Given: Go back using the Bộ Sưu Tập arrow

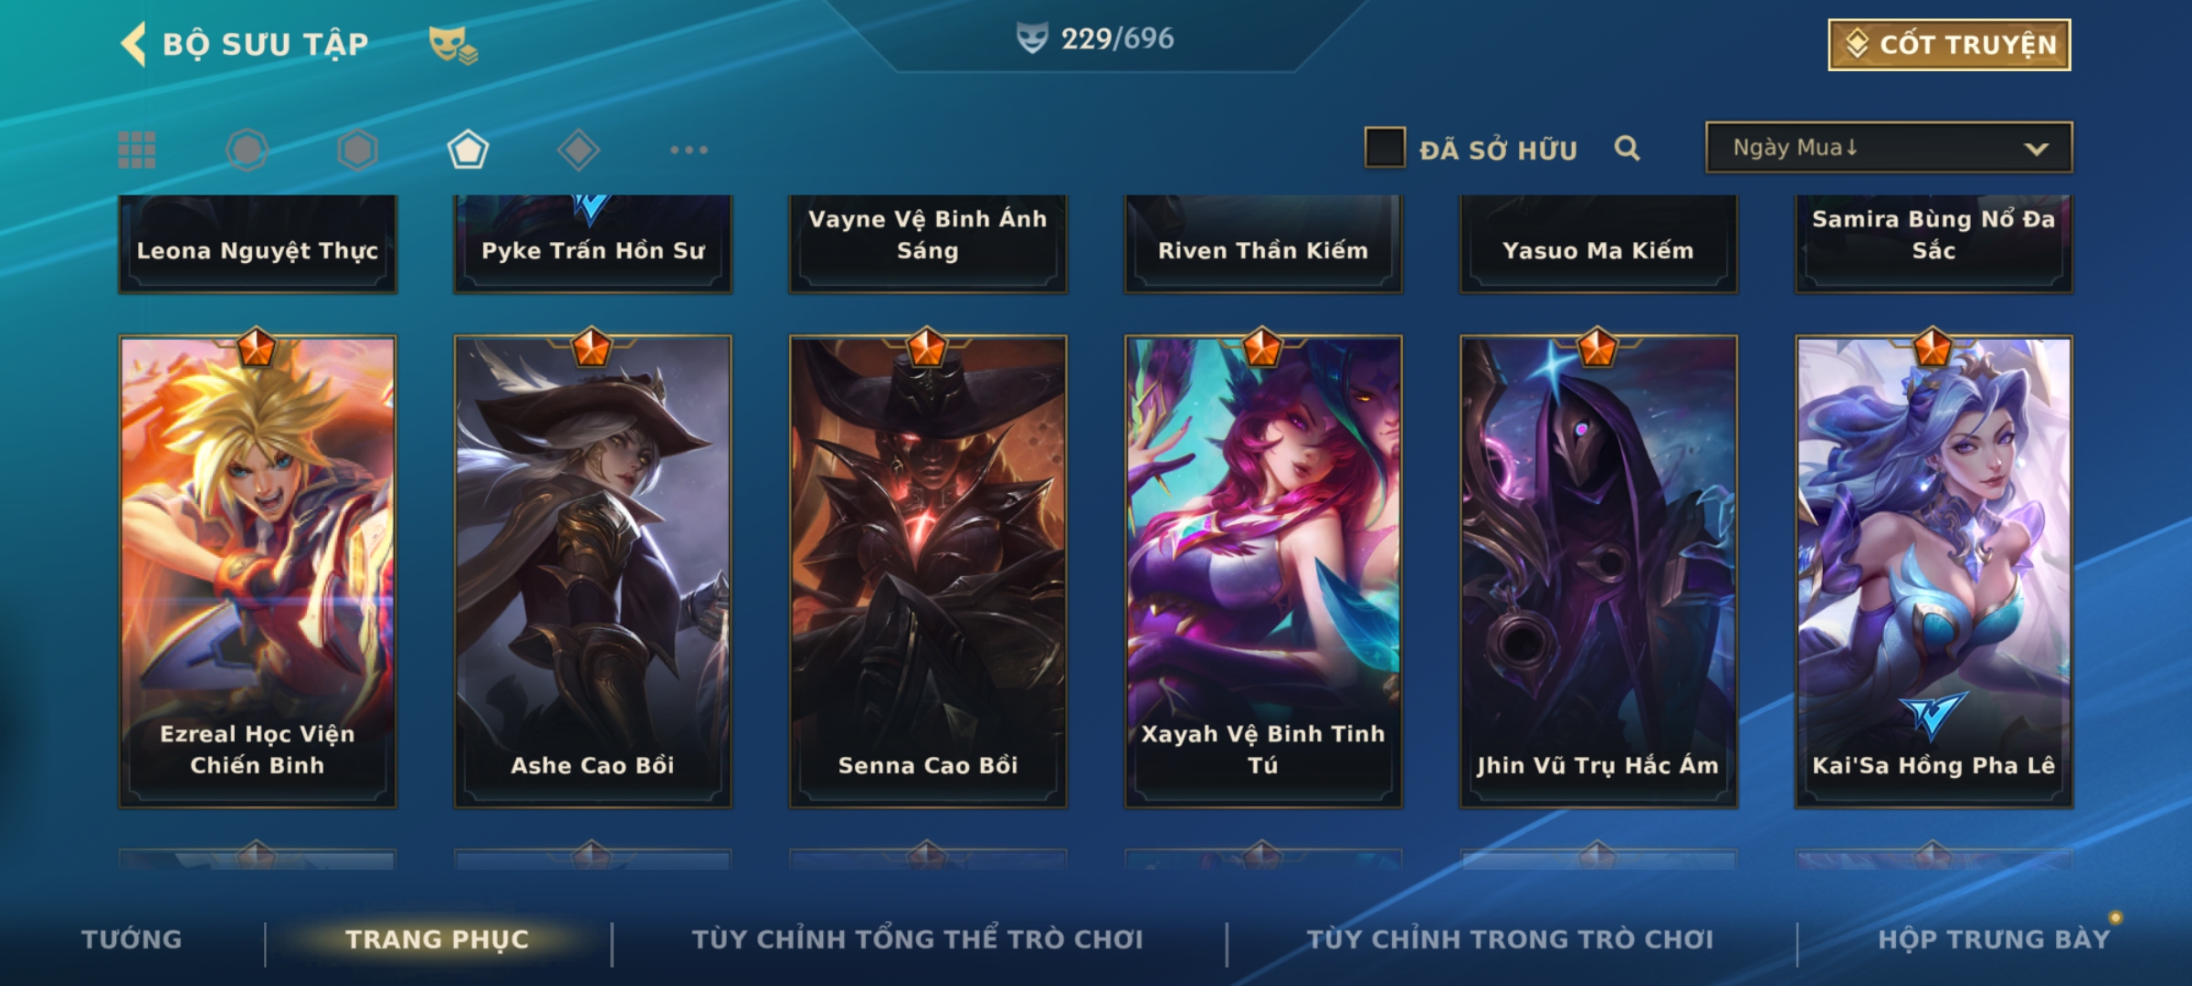Looking at the screenshot, I should 133,44.
